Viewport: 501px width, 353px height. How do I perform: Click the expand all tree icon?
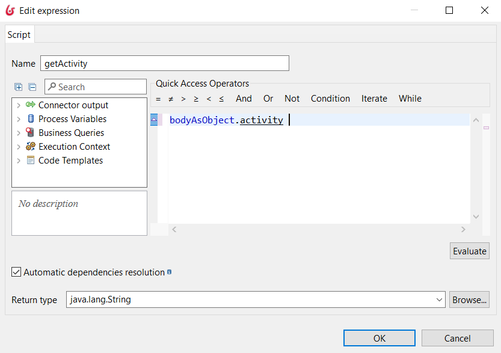[18, 87]
